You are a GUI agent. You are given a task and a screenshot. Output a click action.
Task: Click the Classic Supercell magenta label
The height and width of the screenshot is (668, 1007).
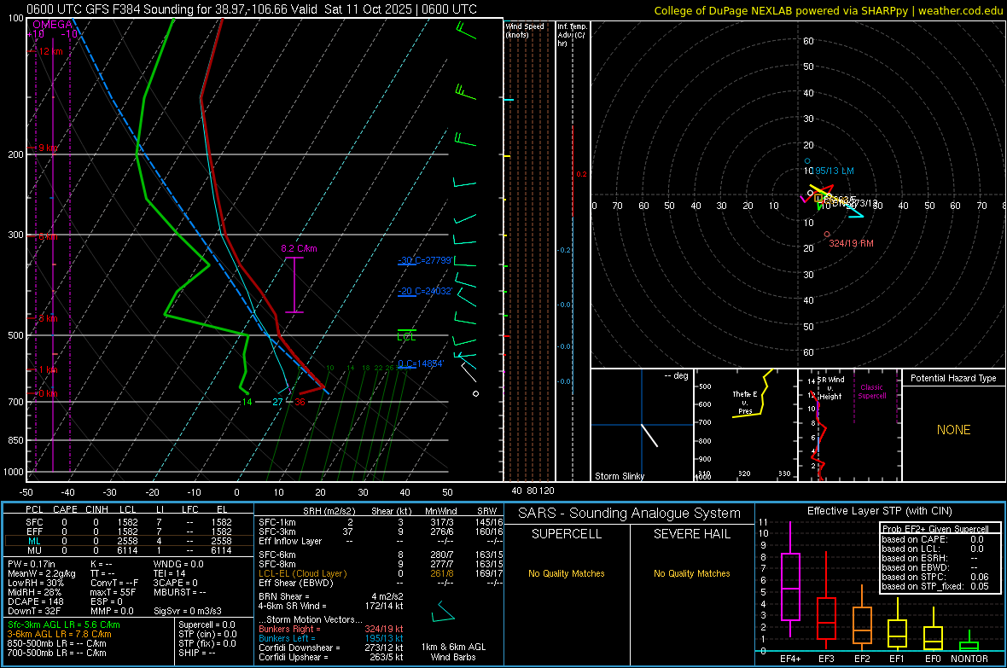(872, 392)
